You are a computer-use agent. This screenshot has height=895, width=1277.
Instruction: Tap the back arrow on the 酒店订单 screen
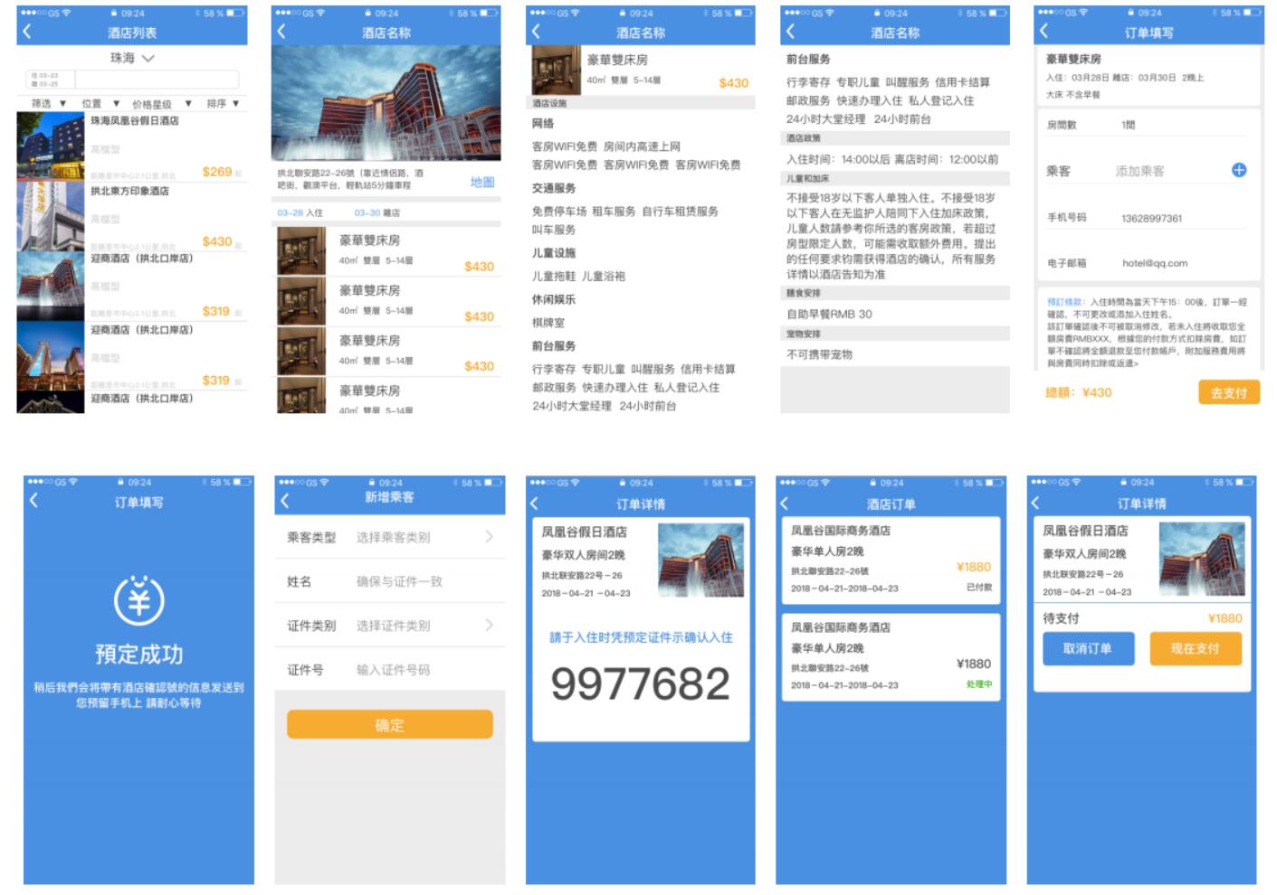[784, 504]
